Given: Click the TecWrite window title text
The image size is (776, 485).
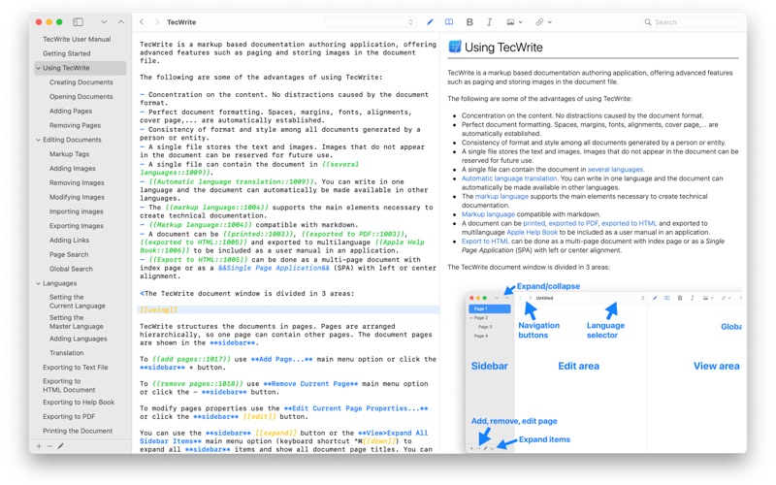Looking at the screenshot, I should click(x=181, y=22).
